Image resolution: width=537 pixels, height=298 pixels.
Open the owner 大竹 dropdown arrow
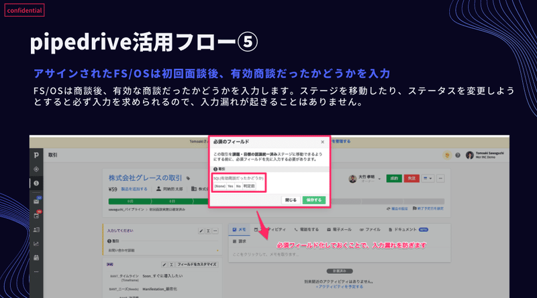coord(379,179)
